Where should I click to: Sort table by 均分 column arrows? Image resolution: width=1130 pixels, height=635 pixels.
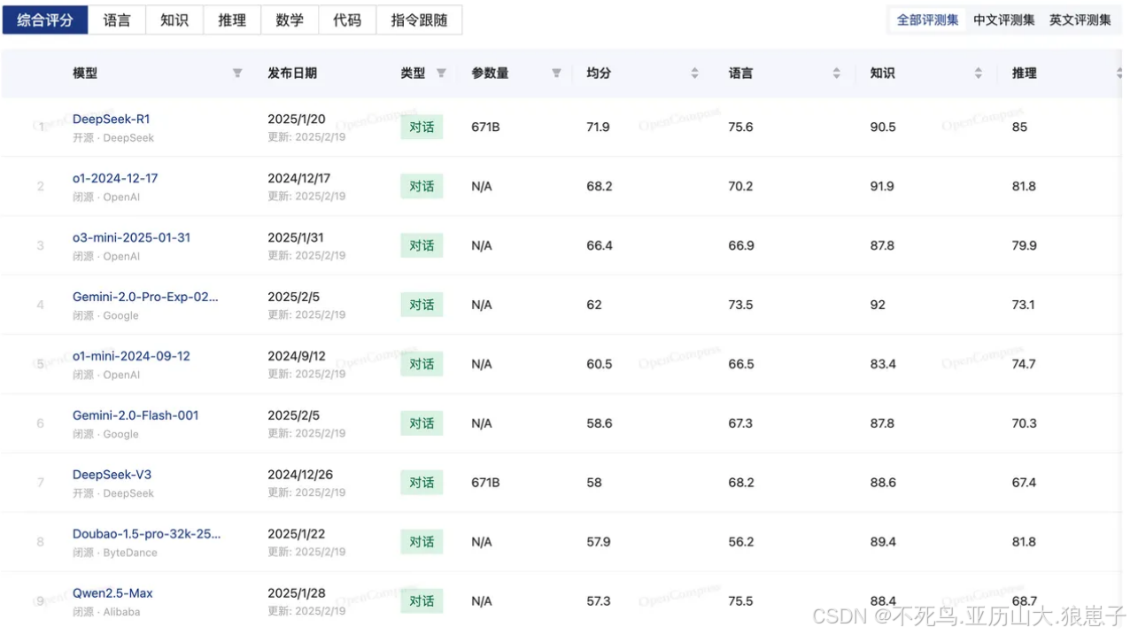click(x=694, y=74)
